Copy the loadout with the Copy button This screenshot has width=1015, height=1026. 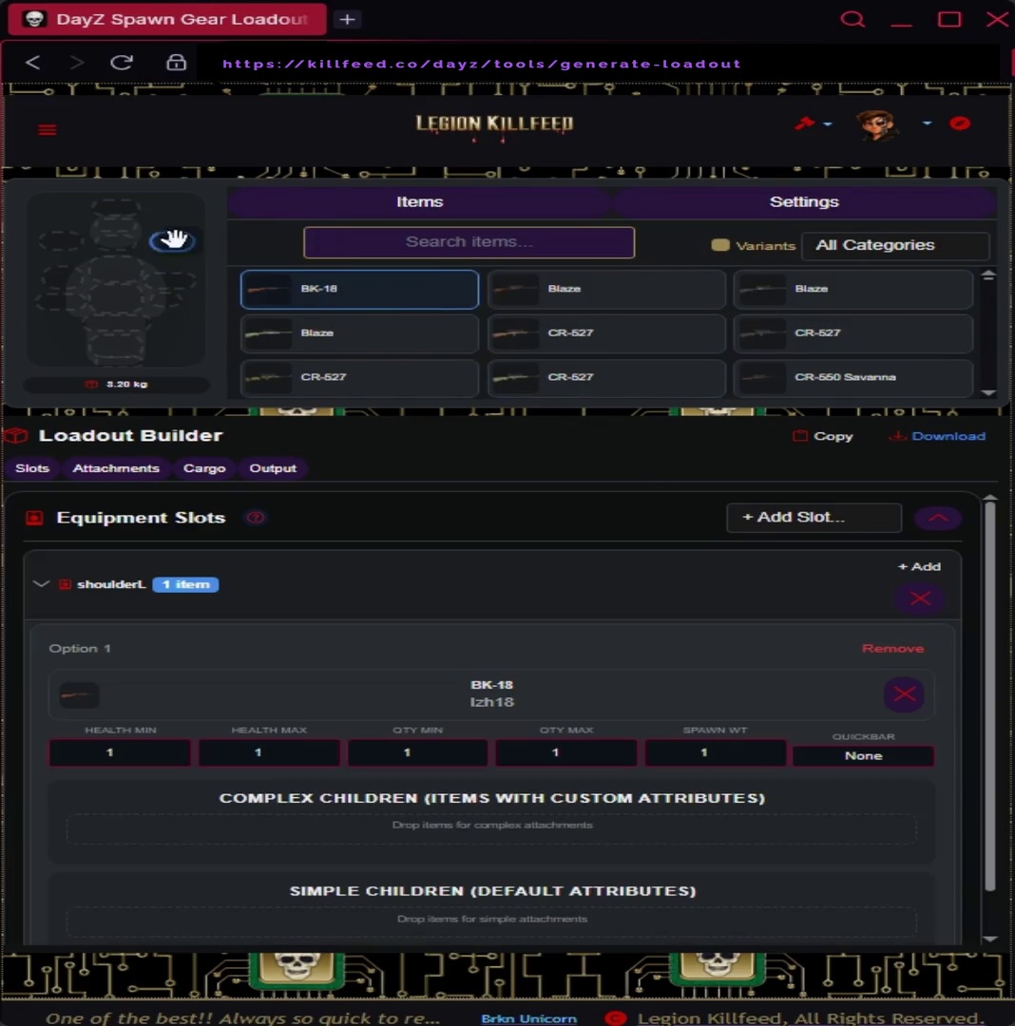[x=823, y=436]
